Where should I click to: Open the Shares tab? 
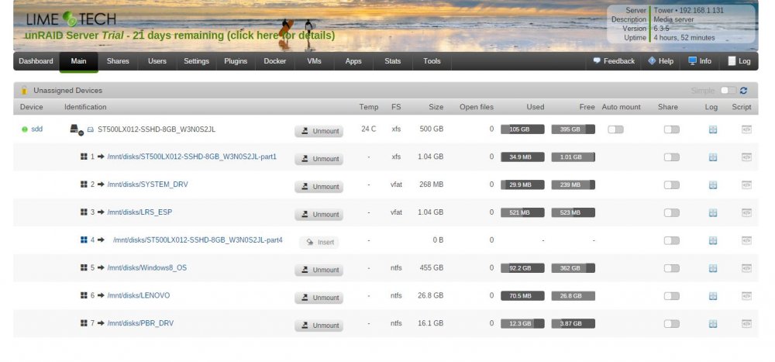pyautogui.click(x=118, y=61)
